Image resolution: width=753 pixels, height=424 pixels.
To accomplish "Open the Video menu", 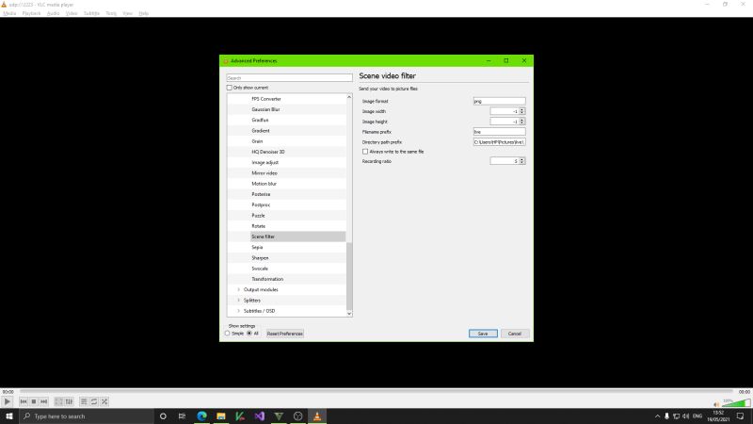I will pyautogui.click(x=72, y=13).
